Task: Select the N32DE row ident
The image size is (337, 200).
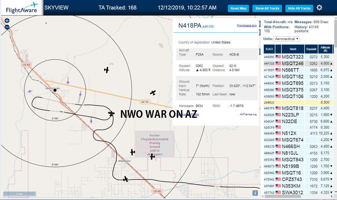Action: click(x=289, y=121)
